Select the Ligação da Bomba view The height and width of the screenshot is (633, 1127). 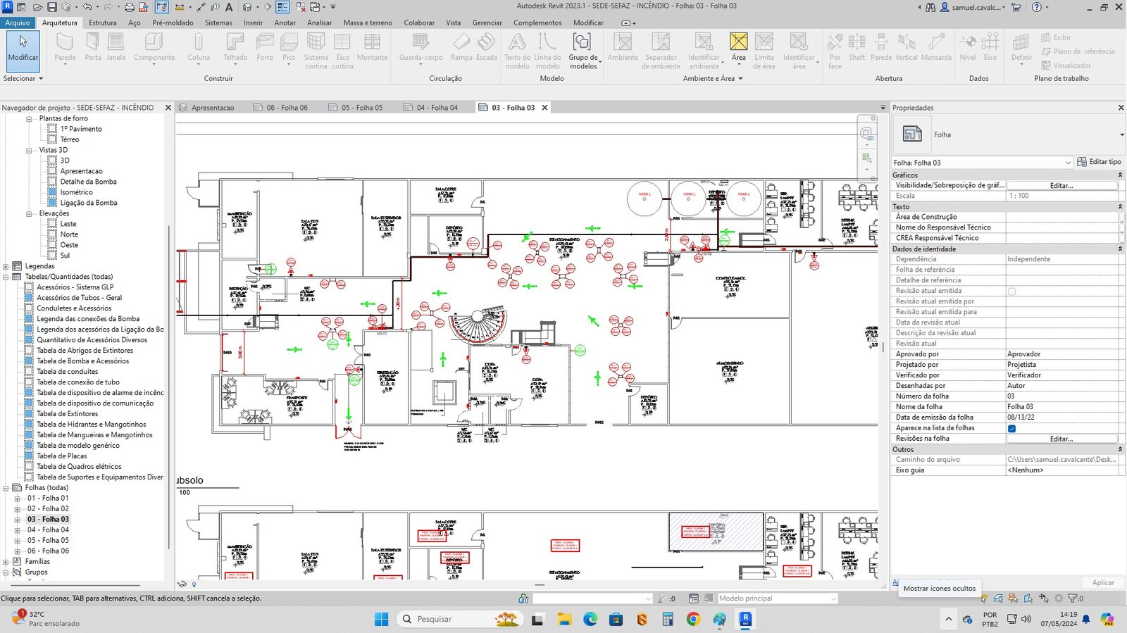[89, 203]
